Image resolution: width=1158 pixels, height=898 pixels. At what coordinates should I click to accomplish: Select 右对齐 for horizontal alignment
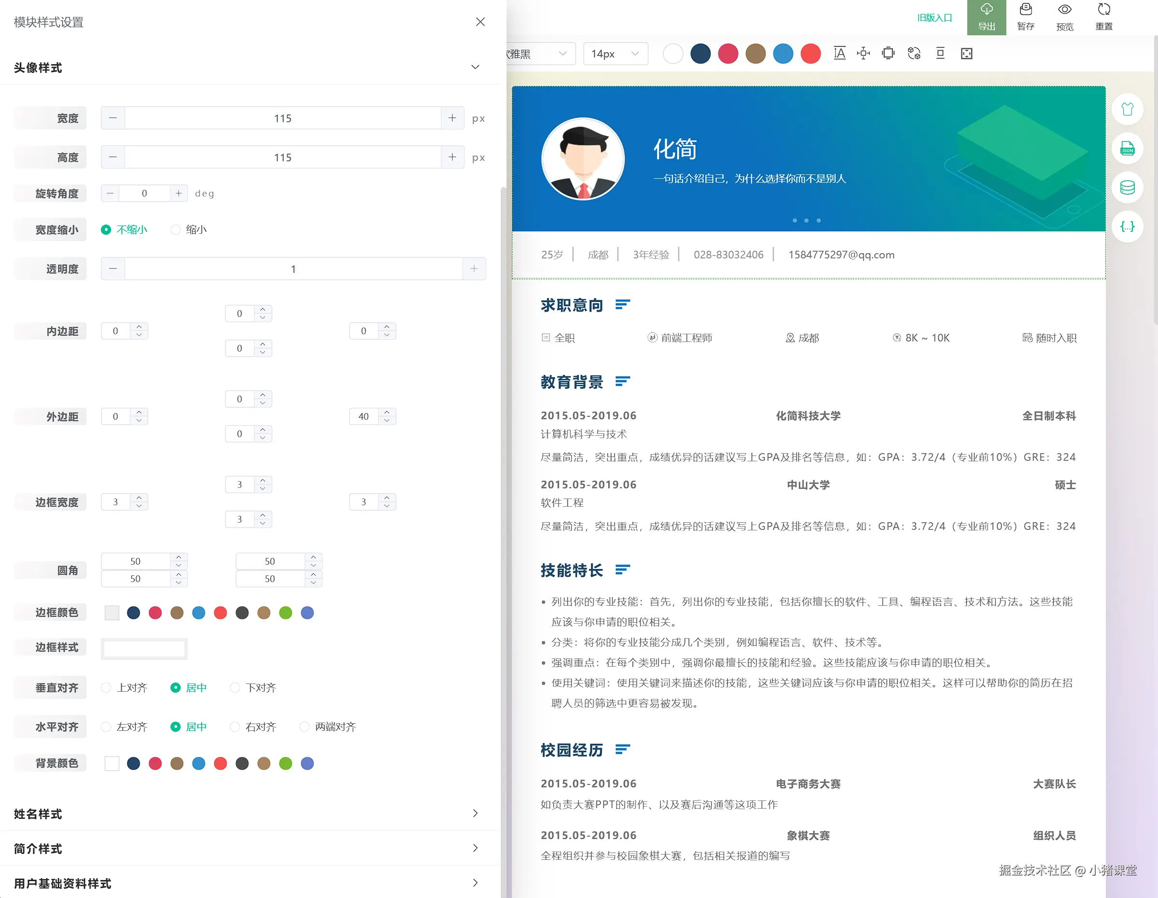pyautogui.click(x=234, y=727)
